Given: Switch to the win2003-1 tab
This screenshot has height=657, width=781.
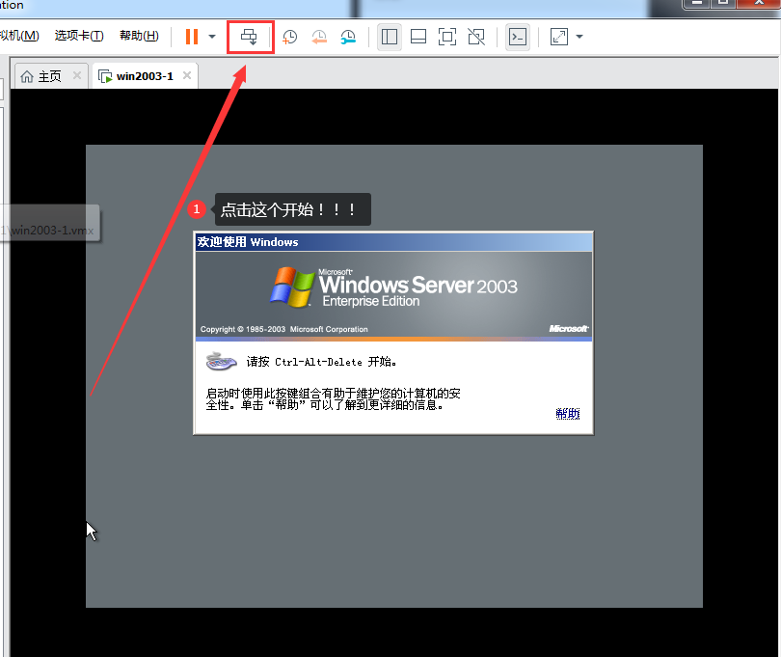Looking at the screenshot, I should coord(145,76).
